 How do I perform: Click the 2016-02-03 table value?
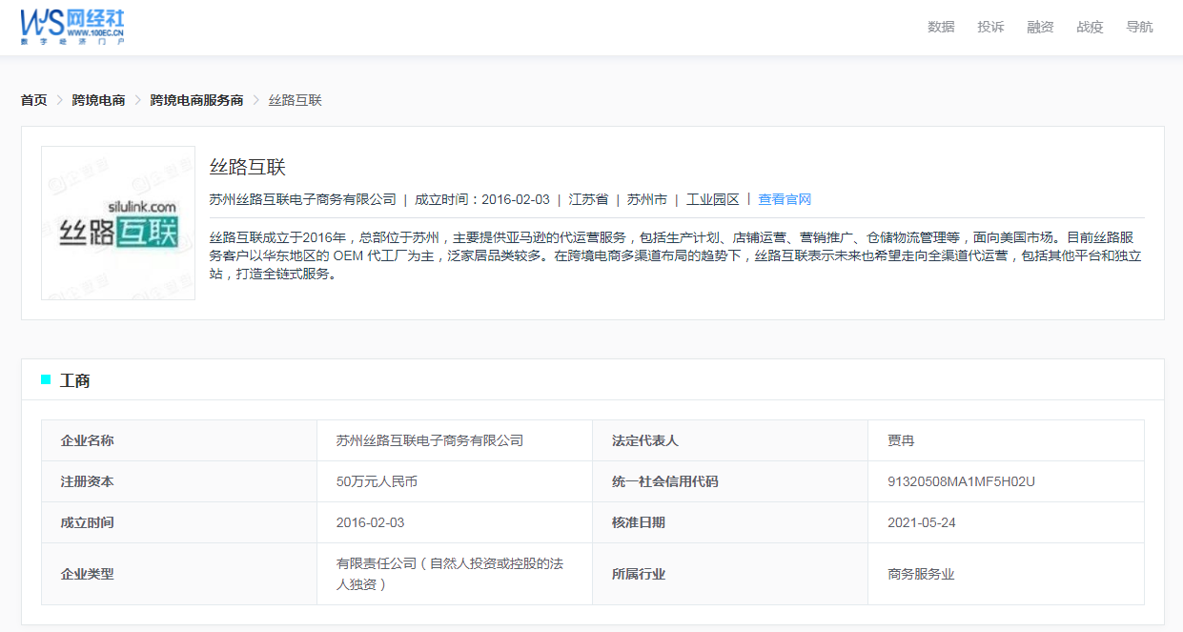371,522
